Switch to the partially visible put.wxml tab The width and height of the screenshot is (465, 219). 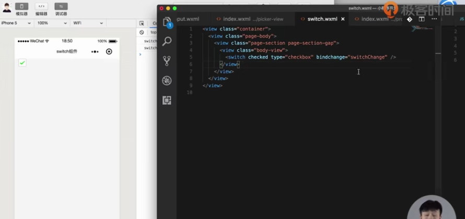(188, 19)
